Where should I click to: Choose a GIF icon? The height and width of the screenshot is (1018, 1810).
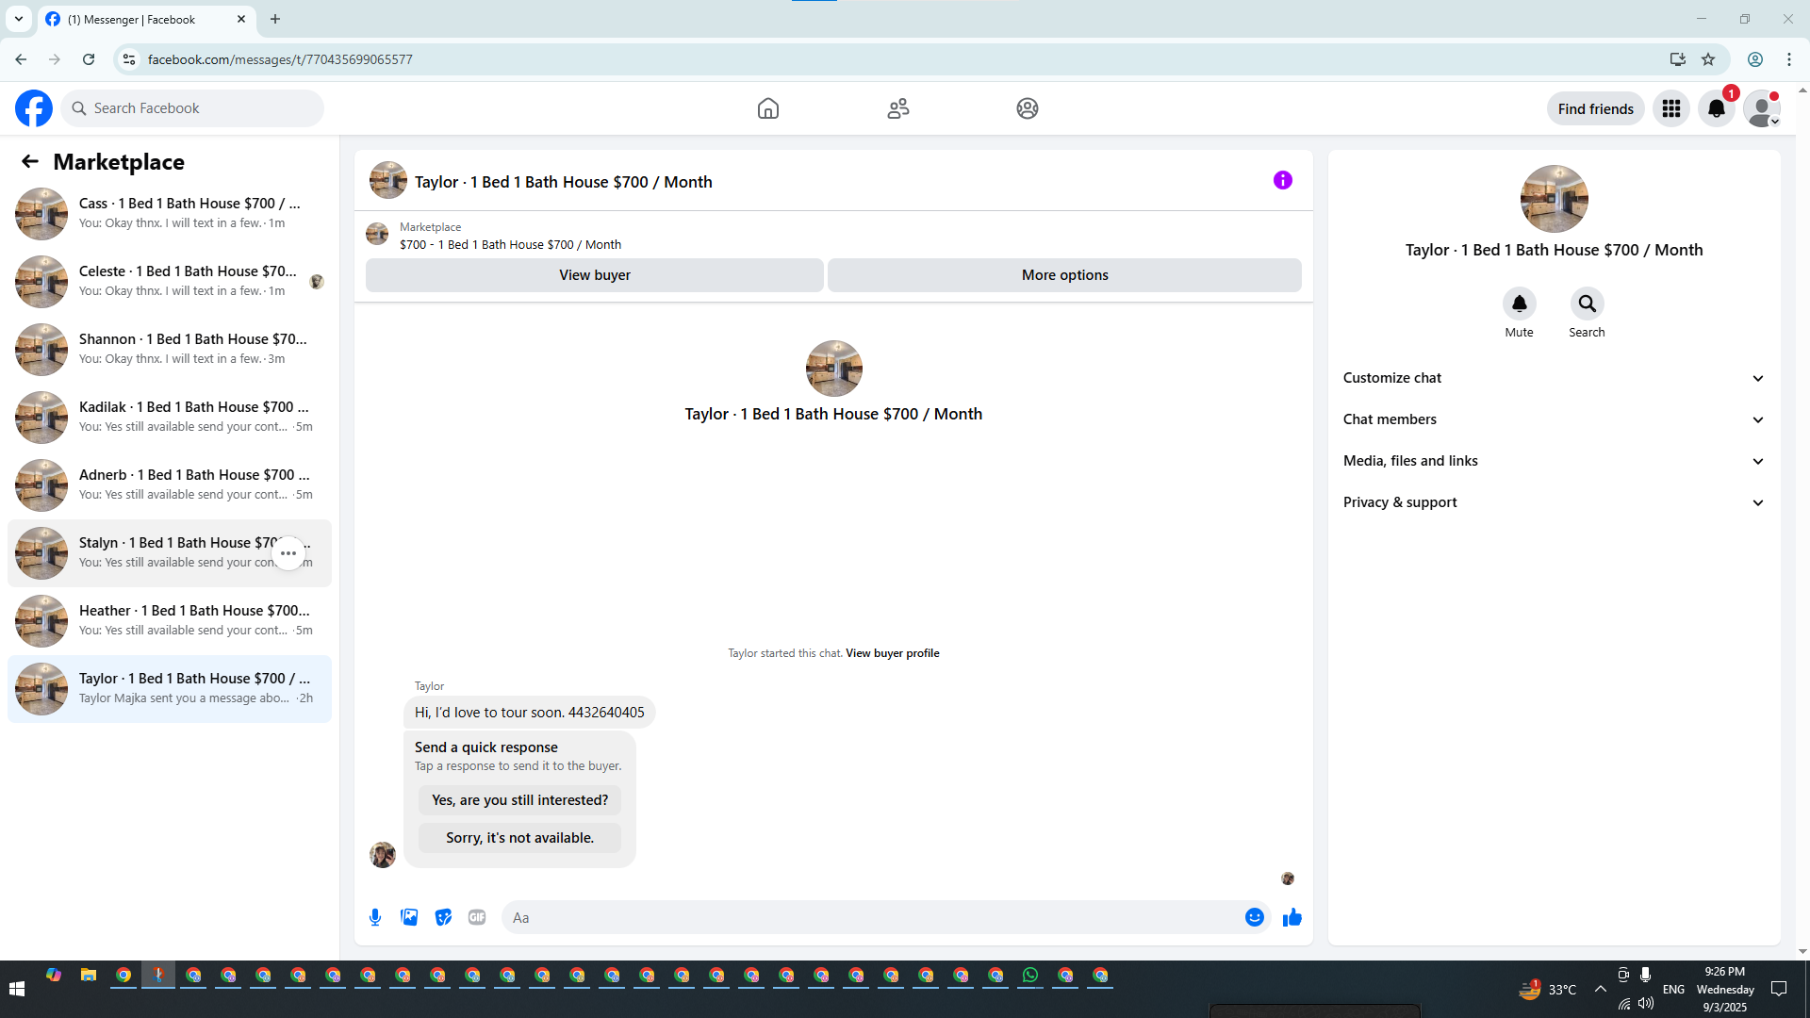[477, 917]
